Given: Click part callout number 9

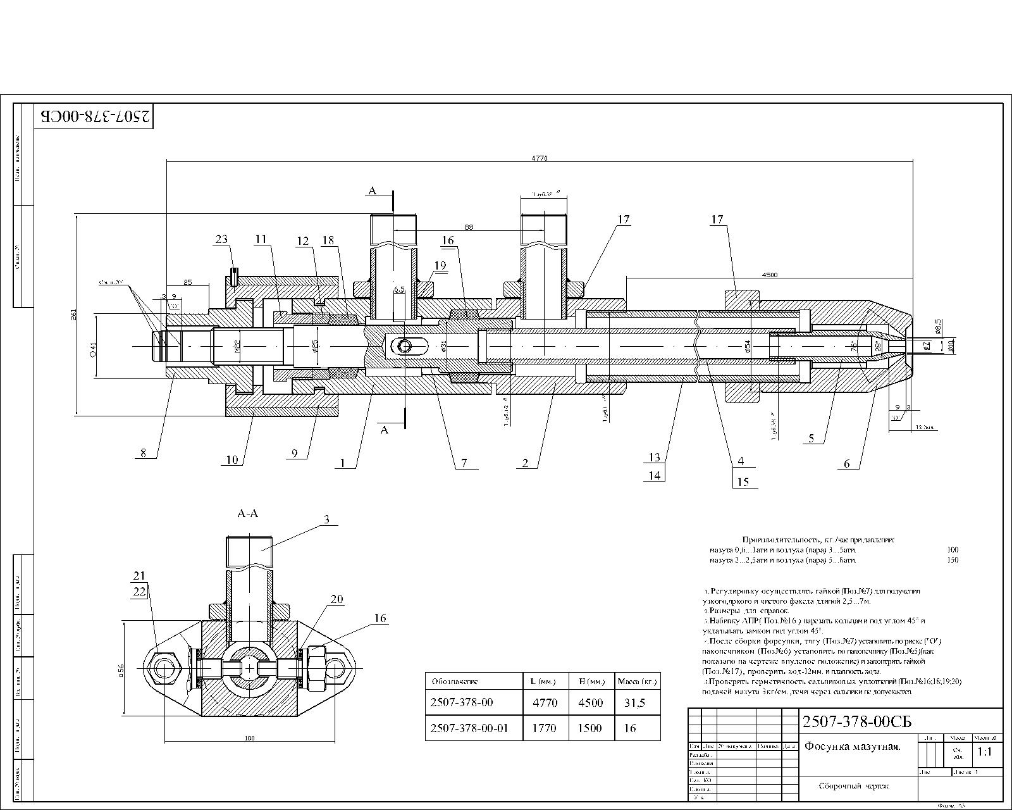Looking at the screenshot, I should coord(294,452).
